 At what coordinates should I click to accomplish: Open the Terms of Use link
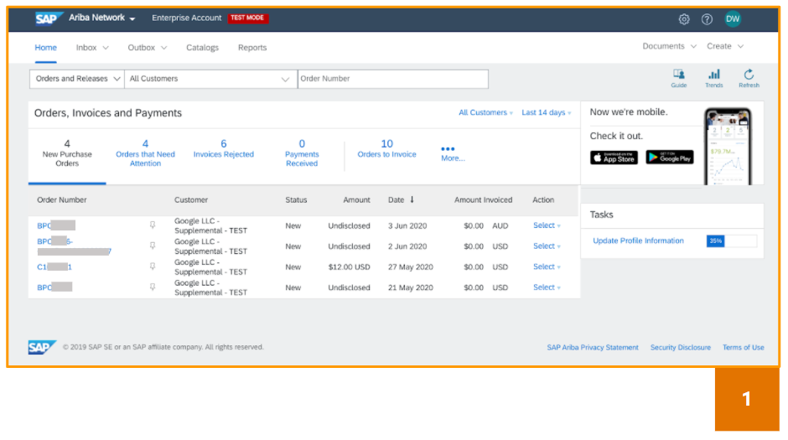744,347
